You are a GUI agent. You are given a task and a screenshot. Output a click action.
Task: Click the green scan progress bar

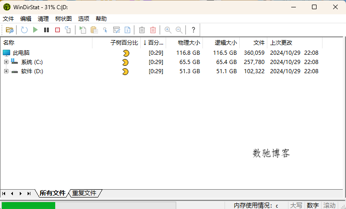pos(29,205)
